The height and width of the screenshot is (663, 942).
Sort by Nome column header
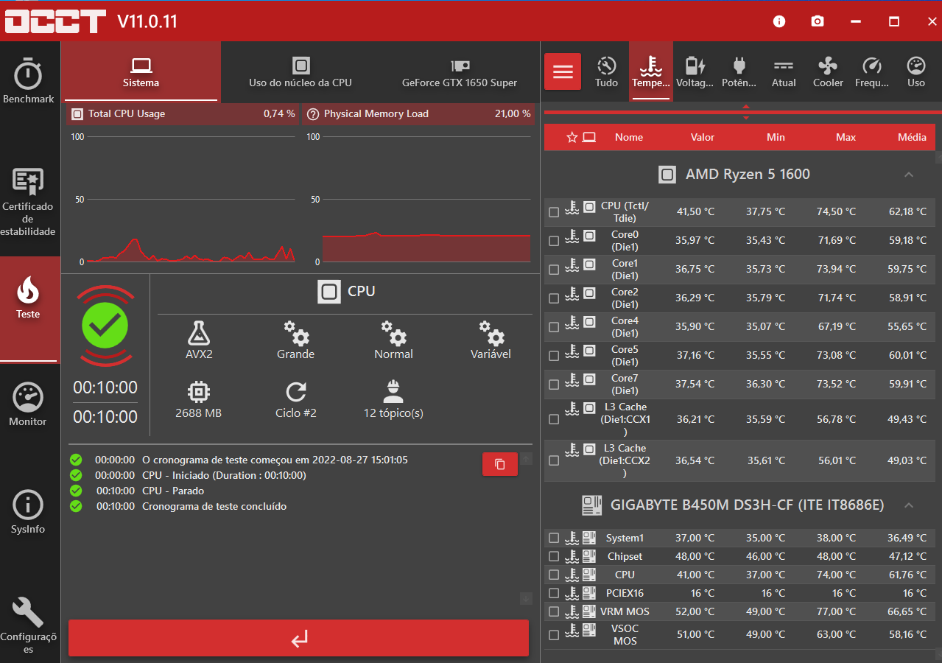pos(629,138)
